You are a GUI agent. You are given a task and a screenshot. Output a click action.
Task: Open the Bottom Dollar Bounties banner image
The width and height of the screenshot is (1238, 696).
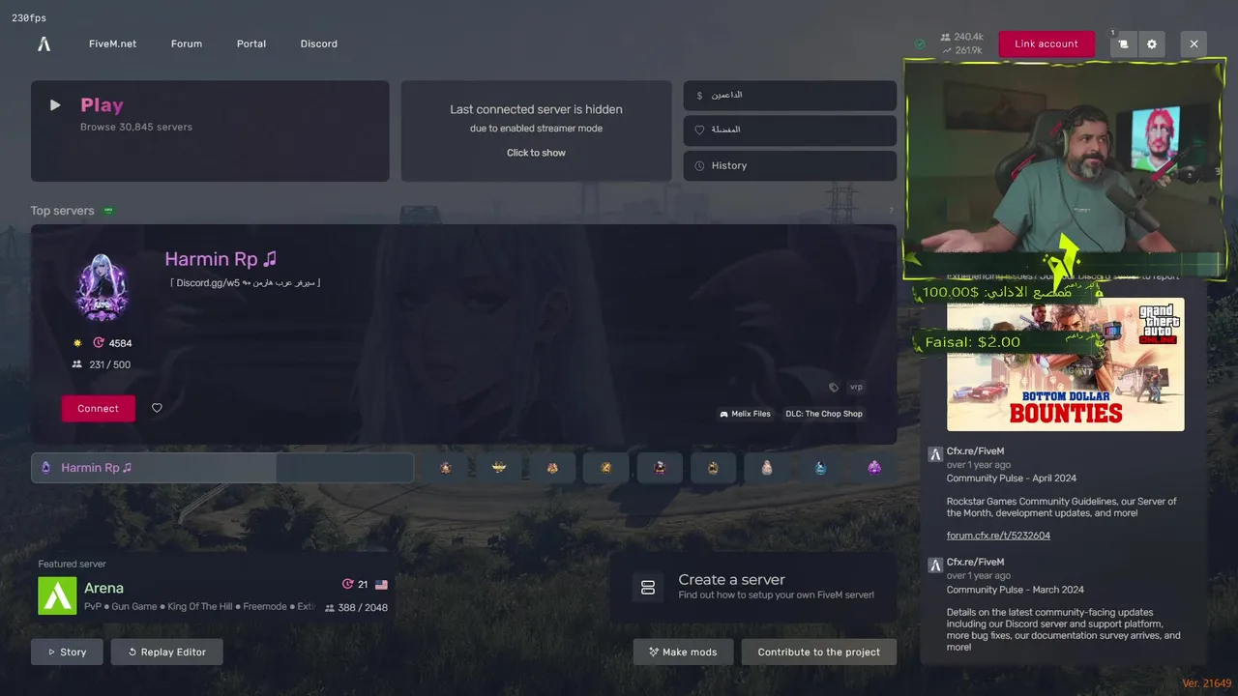1066,364
